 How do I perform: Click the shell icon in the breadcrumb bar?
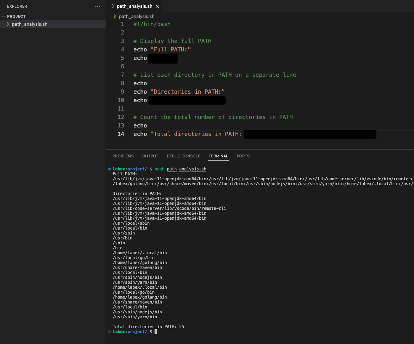(x=115, y=16)
